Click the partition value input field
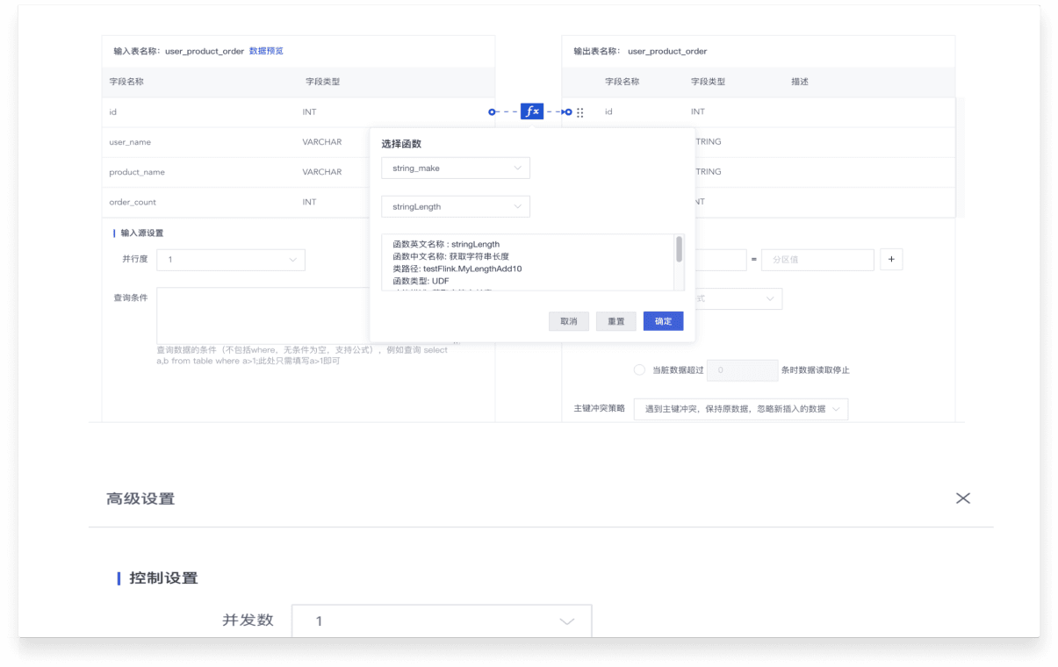 point(817,260)
